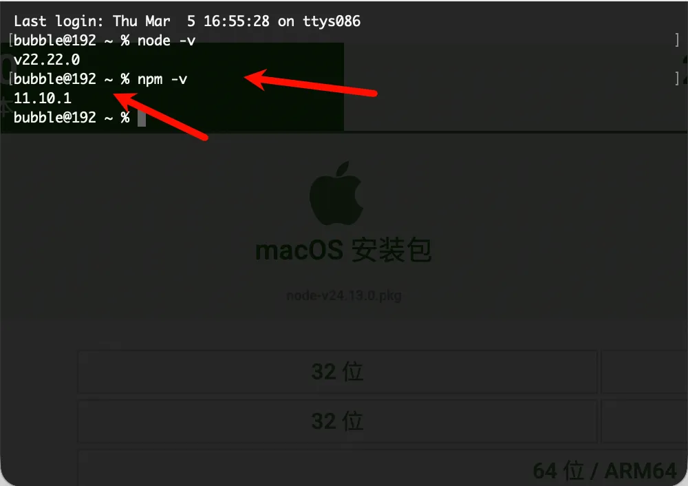This screenshot has width=688, height=486.
Task: Click the v22.22.0 node version output
Action: [47, 60]
